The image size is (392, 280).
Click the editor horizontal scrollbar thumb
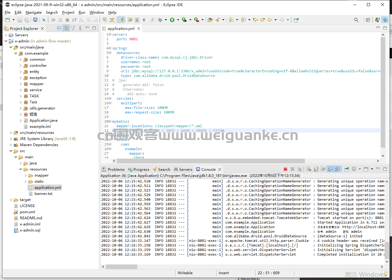pyautogui.click(x=211, y=161)
